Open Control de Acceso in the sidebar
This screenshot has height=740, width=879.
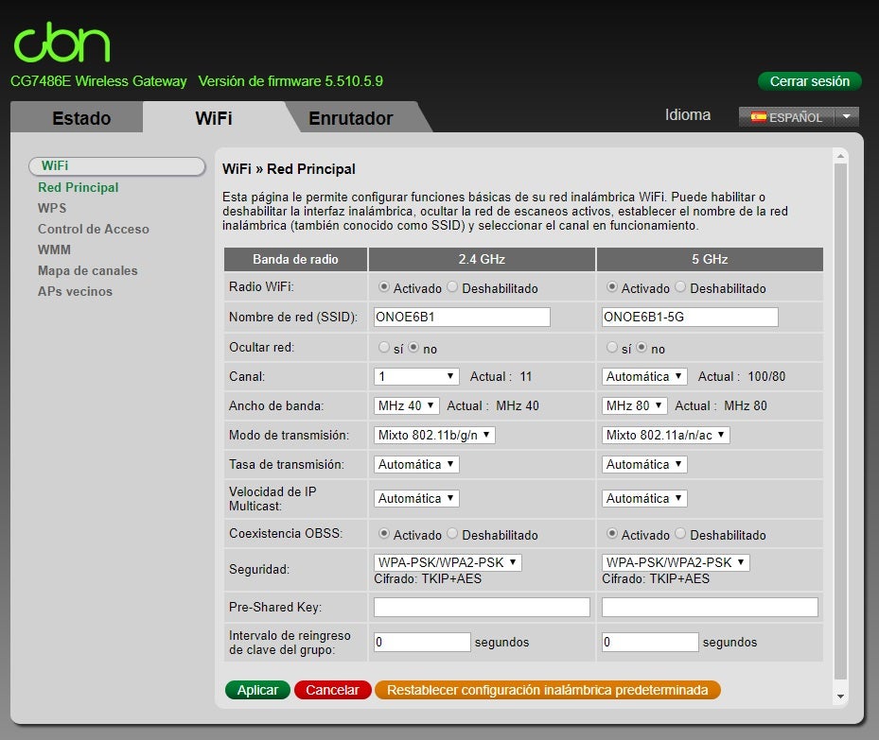pos(94,229)
